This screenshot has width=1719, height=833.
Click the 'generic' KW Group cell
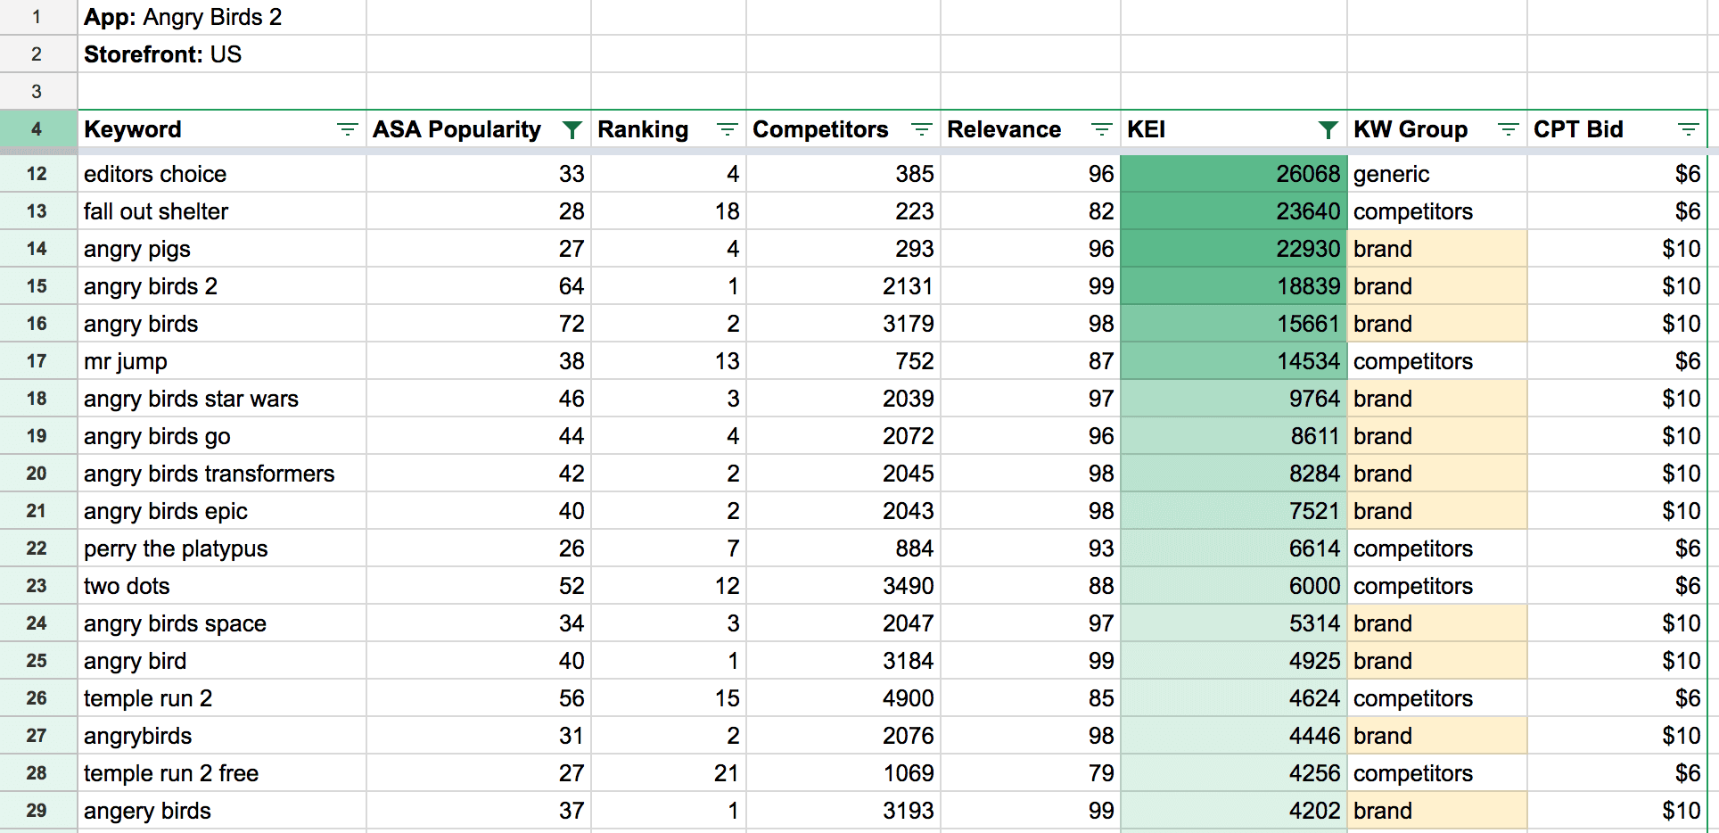click(1437, 174)
